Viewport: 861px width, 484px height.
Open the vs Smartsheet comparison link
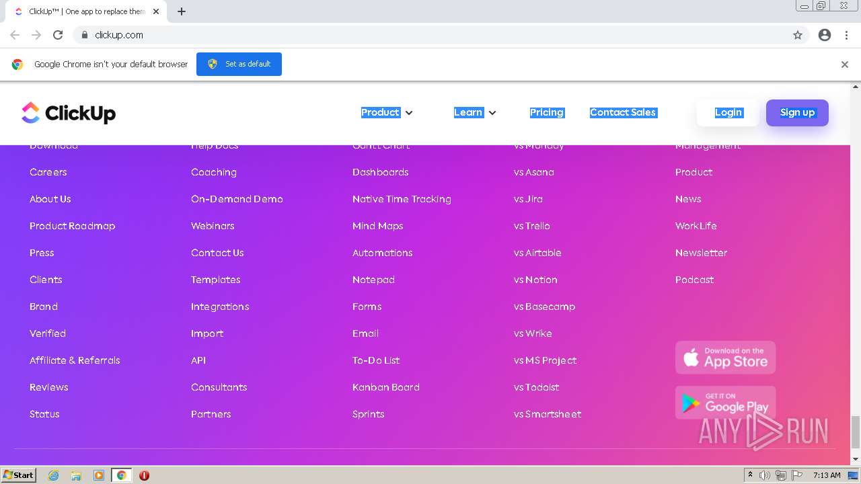pyautogui.click(x=548, y=414)
